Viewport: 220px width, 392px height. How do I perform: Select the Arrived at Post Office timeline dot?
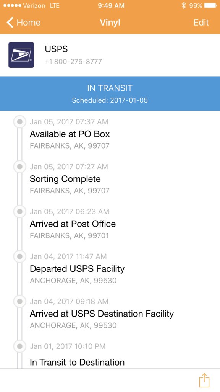click(x=20, y=211)
